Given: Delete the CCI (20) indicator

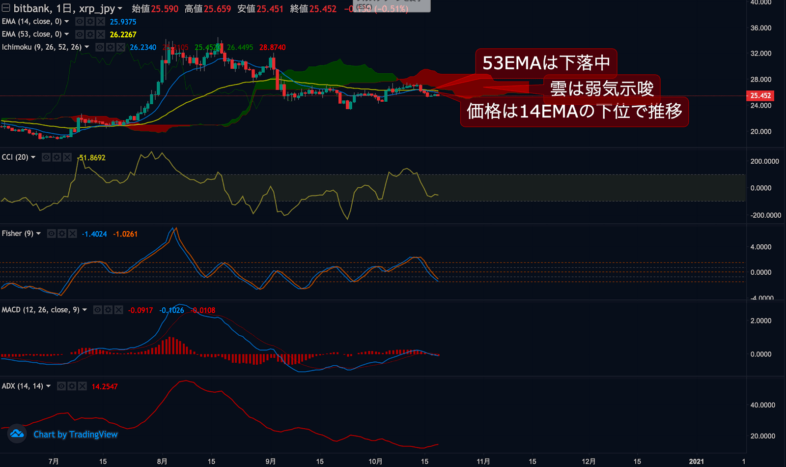Looking at the screenshot, I should pyautogui.click(x=67, y=157).
